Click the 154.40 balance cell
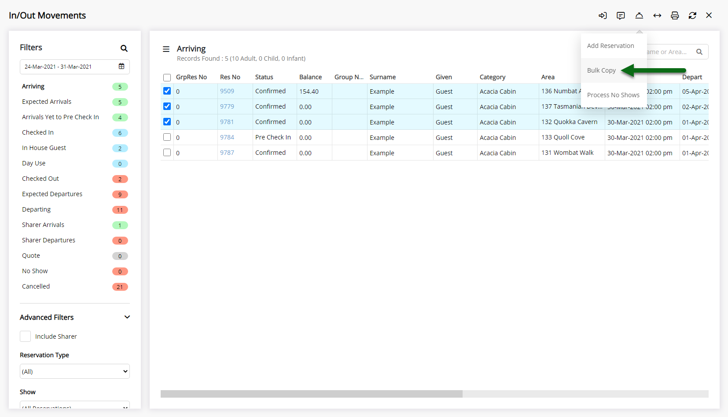 click(x=314, y=91)
